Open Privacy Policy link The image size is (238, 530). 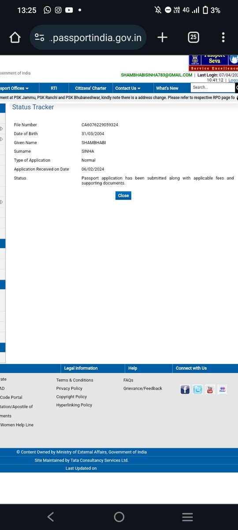coord(69,389)
